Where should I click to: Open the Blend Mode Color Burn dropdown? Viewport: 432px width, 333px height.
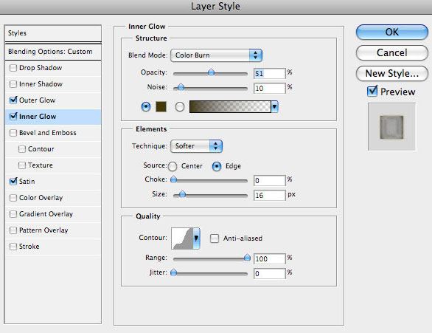(x=216, y=55)
